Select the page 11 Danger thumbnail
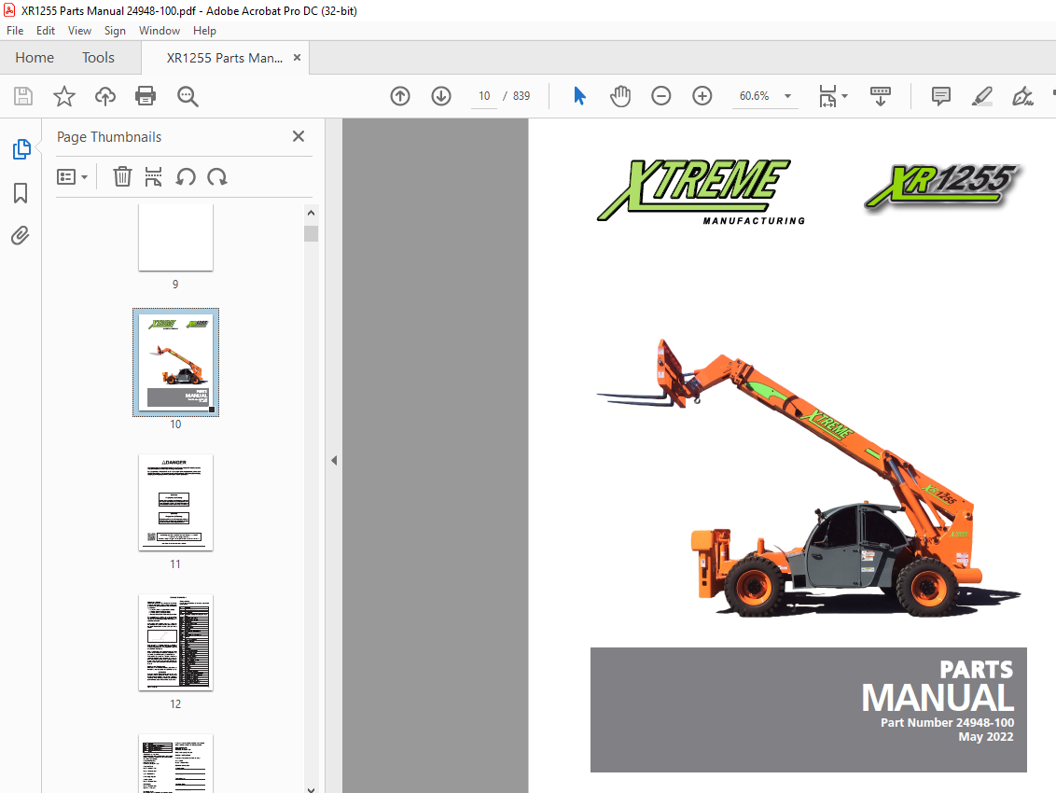 click(175, 503)
